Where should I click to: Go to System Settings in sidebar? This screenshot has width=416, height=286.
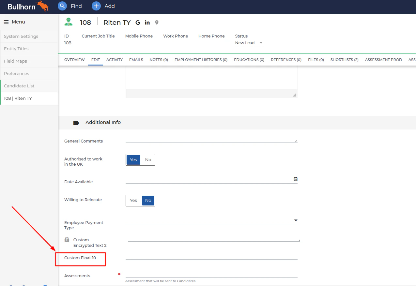21,36
